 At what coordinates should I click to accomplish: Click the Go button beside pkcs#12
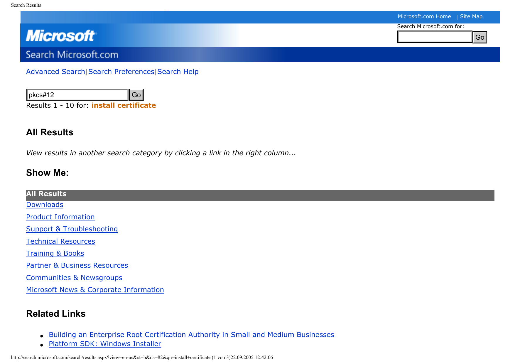136,95
